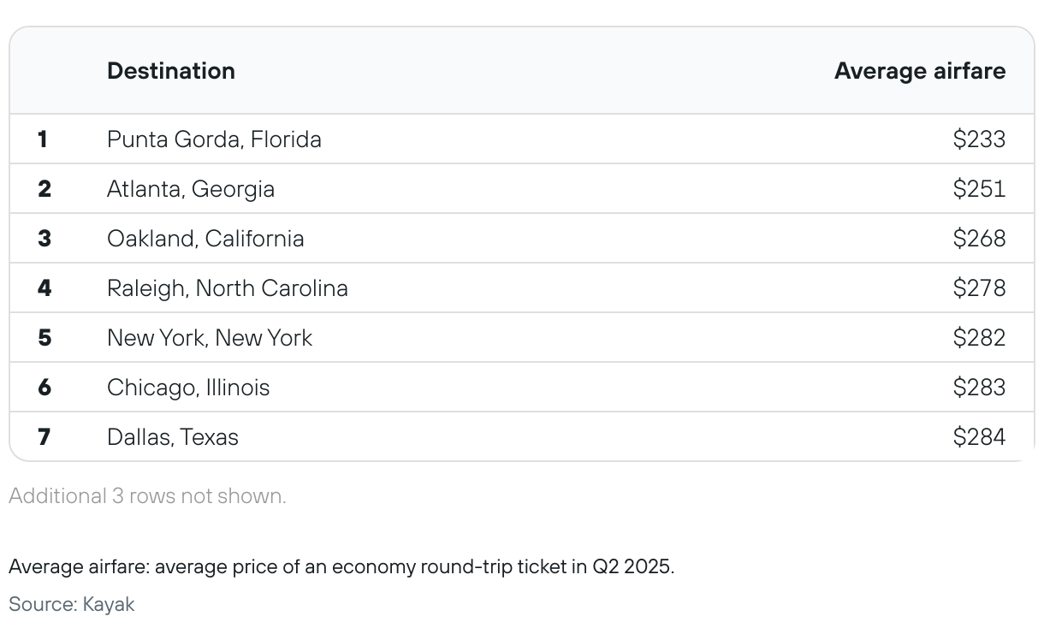Select the $282 airfare cell

coord(979,338)
